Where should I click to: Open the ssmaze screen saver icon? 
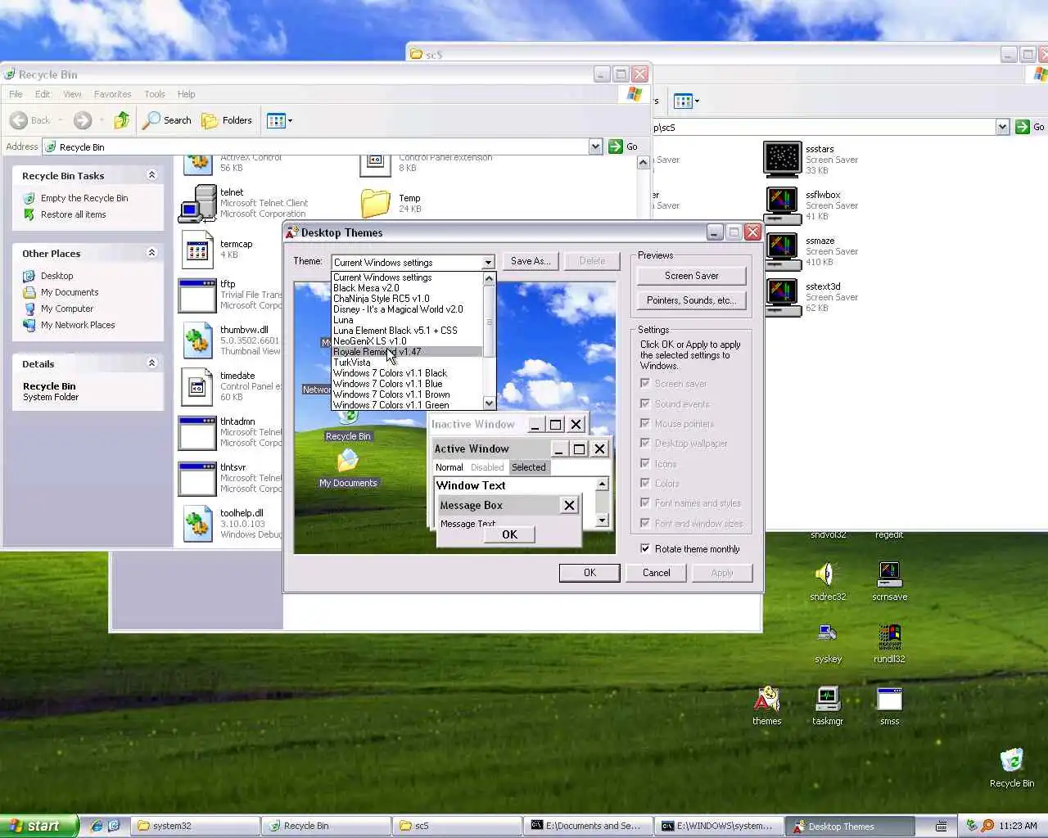point(782,251)
